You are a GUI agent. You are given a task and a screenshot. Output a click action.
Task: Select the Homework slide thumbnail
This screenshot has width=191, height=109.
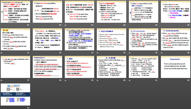pyautogui.click(x=176, y=67)
